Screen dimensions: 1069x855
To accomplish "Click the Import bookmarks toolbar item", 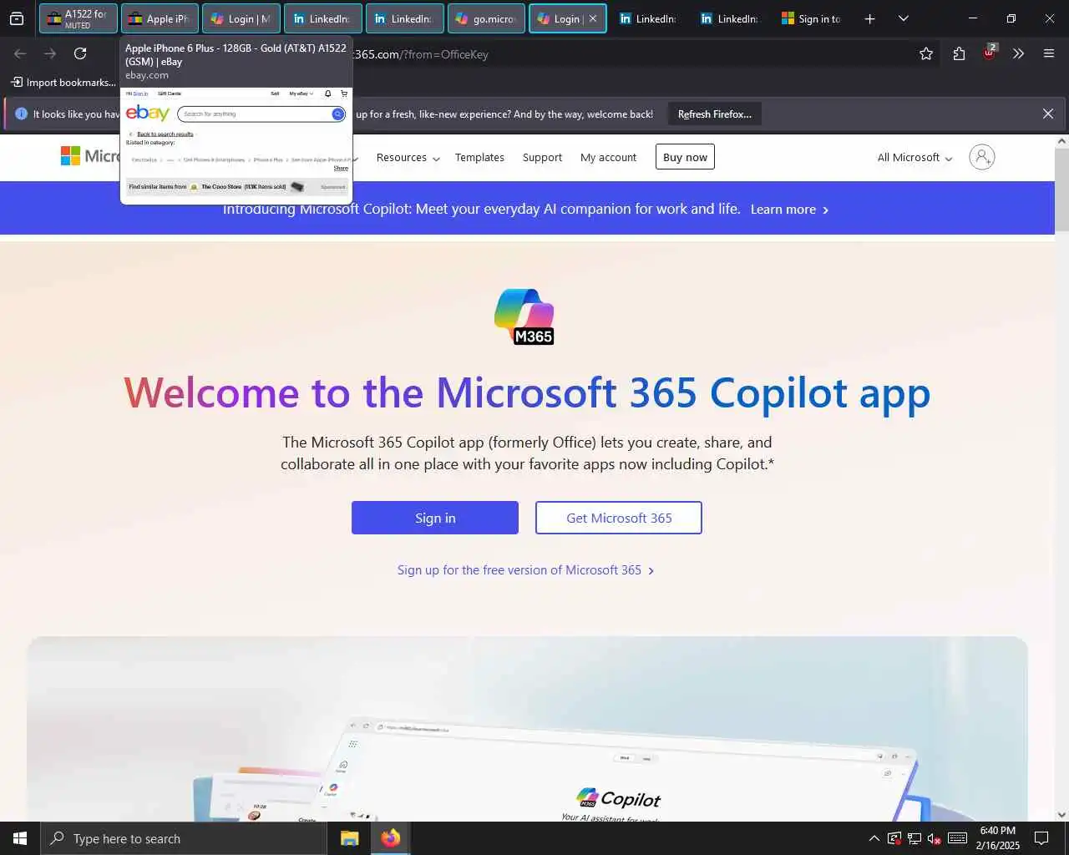I will 63,82.
